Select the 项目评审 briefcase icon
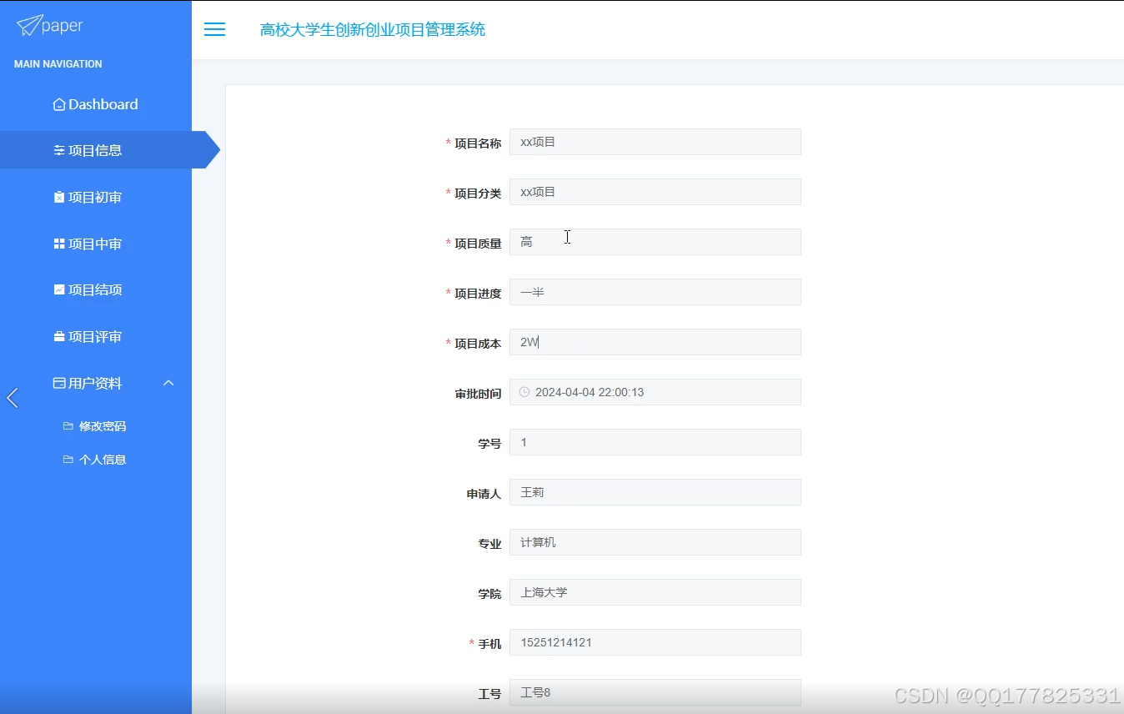The image size is (1124, 714). click(59, 336)
